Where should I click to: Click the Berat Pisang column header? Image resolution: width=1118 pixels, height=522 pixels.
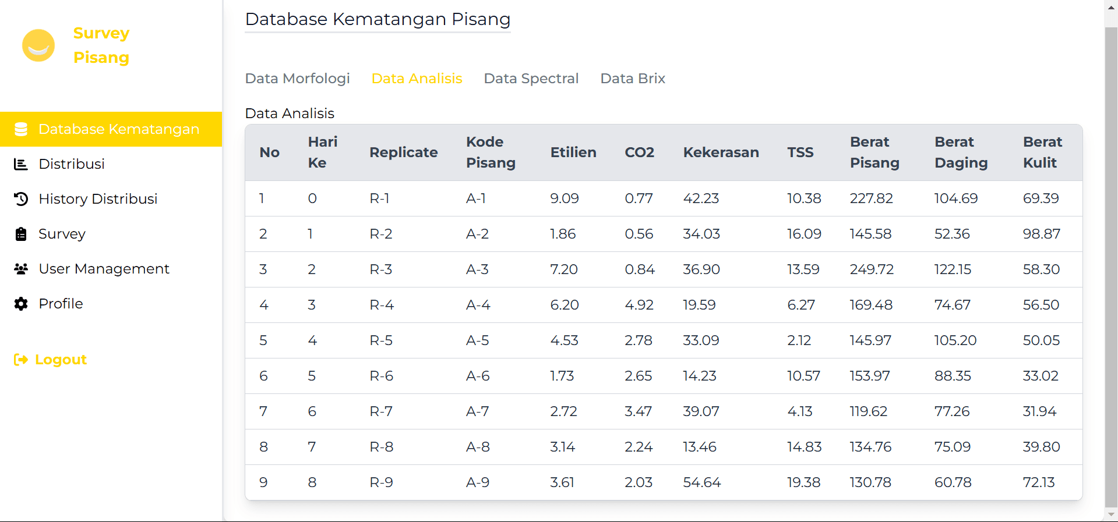click(x=874, y=152)
